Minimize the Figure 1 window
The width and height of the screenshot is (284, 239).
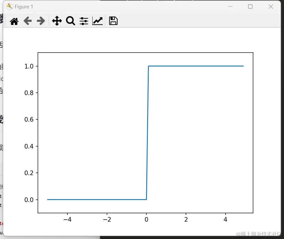click(230, 7)
